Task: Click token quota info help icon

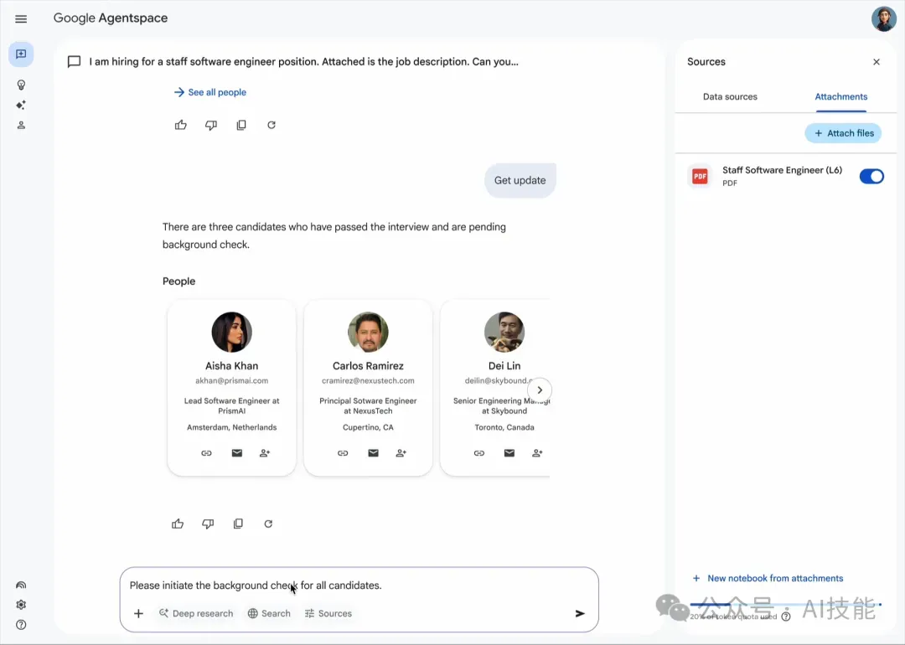Action: 785,617
